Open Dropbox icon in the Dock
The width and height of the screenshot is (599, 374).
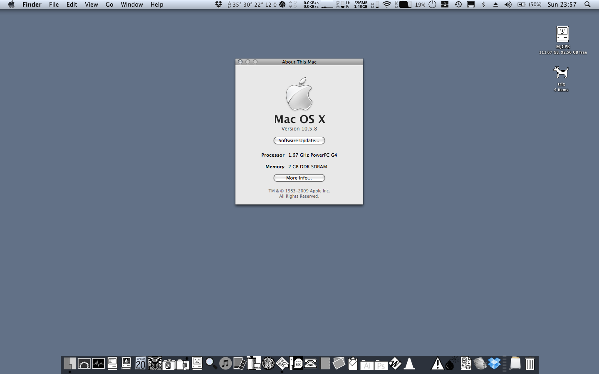tap(494, 364)
